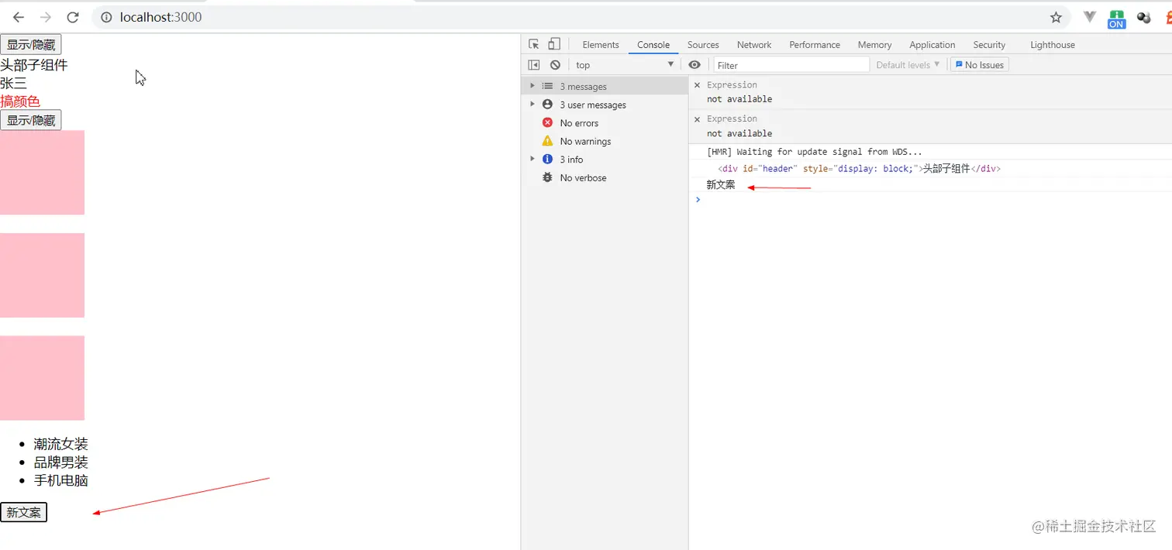Select the No warnings filter row

(605, 141)
